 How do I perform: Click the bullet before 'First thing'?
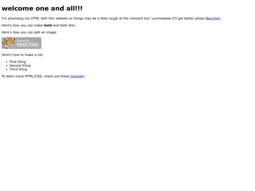(7, 62)
